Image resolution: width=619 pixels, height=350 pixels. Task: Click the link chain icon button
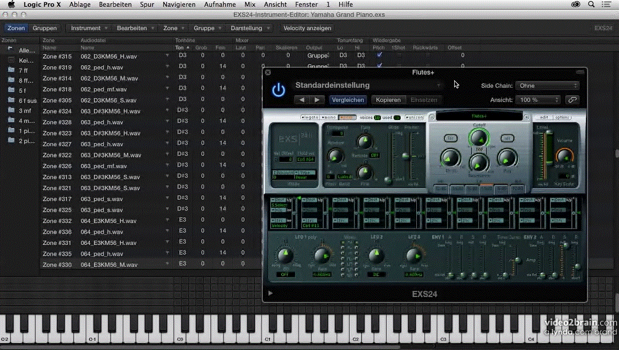pyautogui.click(x=572, y=100)
